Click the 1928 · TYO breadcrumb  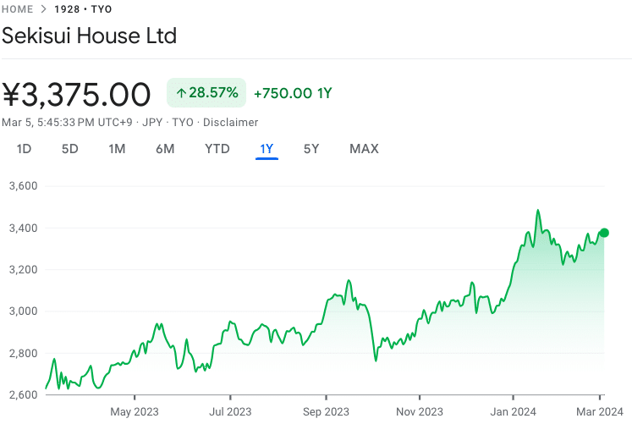[x=83, y=8]
